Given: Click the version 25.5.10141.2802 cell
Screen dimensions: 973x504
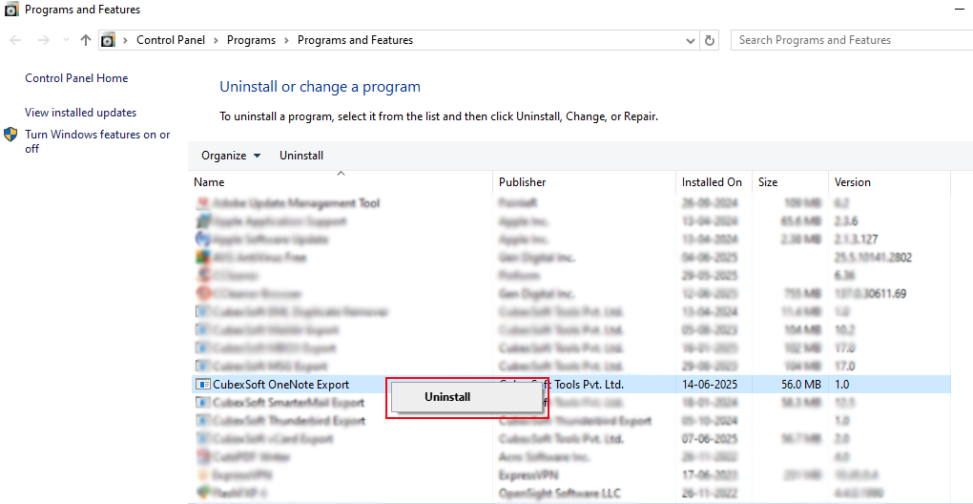Looking at the screenshot, I should click(873, 257).
